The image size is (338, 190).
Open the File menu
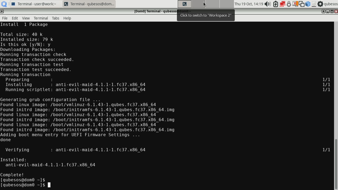pos(5,18)
